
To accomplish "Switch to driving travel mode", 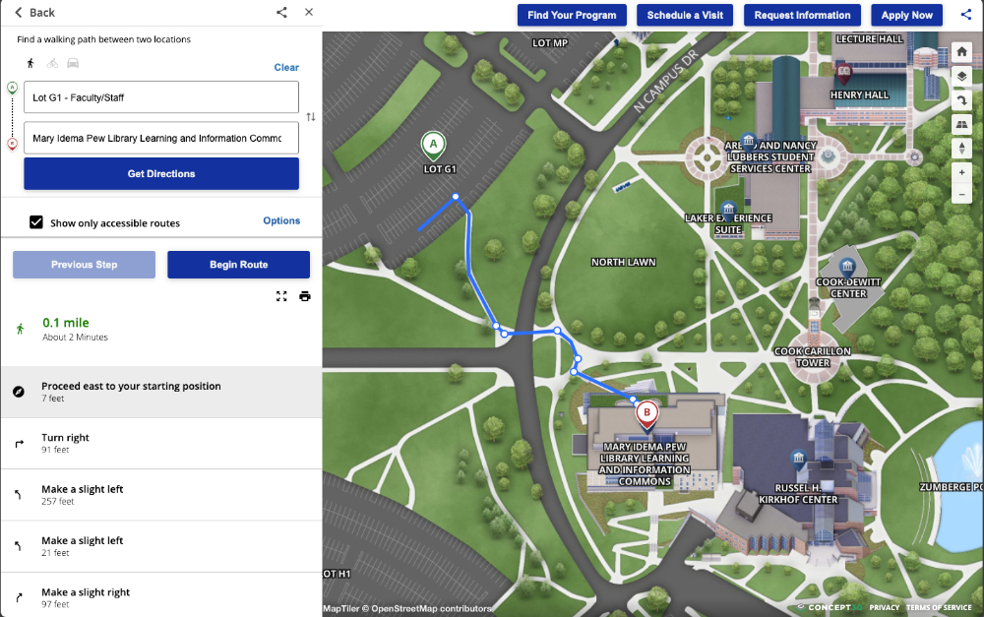I will coord(73,63).
